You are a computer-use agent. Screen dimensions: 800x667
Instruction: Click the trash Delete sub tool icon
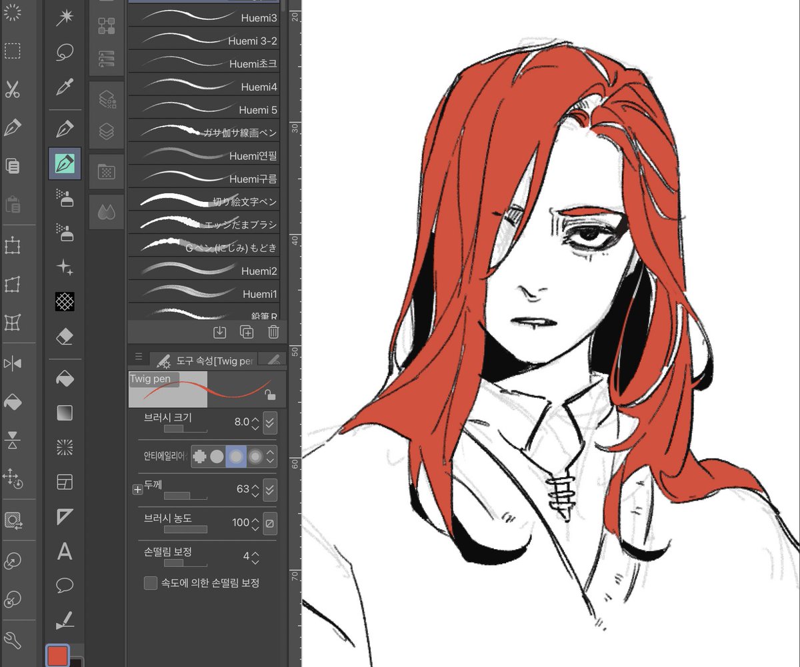[273, 332]
